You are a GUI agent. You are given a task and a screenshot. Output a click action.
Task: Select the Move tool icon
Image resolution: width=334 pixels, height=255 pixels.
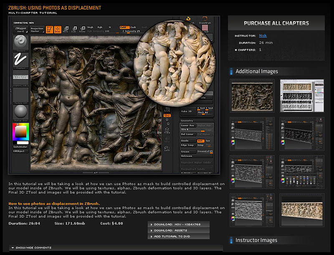[66, 29]
